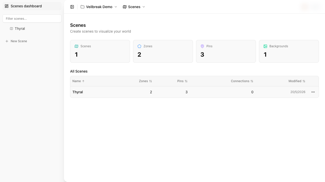Click the Thyral row connections value 0
The height and width of the screenshot is (182, 325).
252,92
